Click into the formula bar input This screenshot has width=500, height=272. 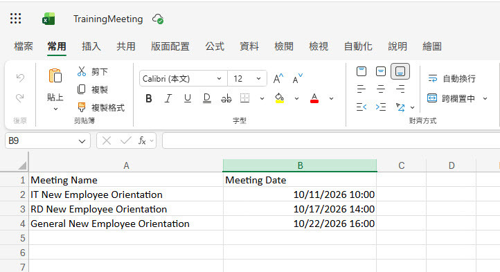(331, 140)
